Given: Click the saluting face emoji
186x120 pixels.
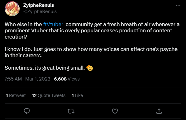Looking at the screenshot, I should (90, 68).
